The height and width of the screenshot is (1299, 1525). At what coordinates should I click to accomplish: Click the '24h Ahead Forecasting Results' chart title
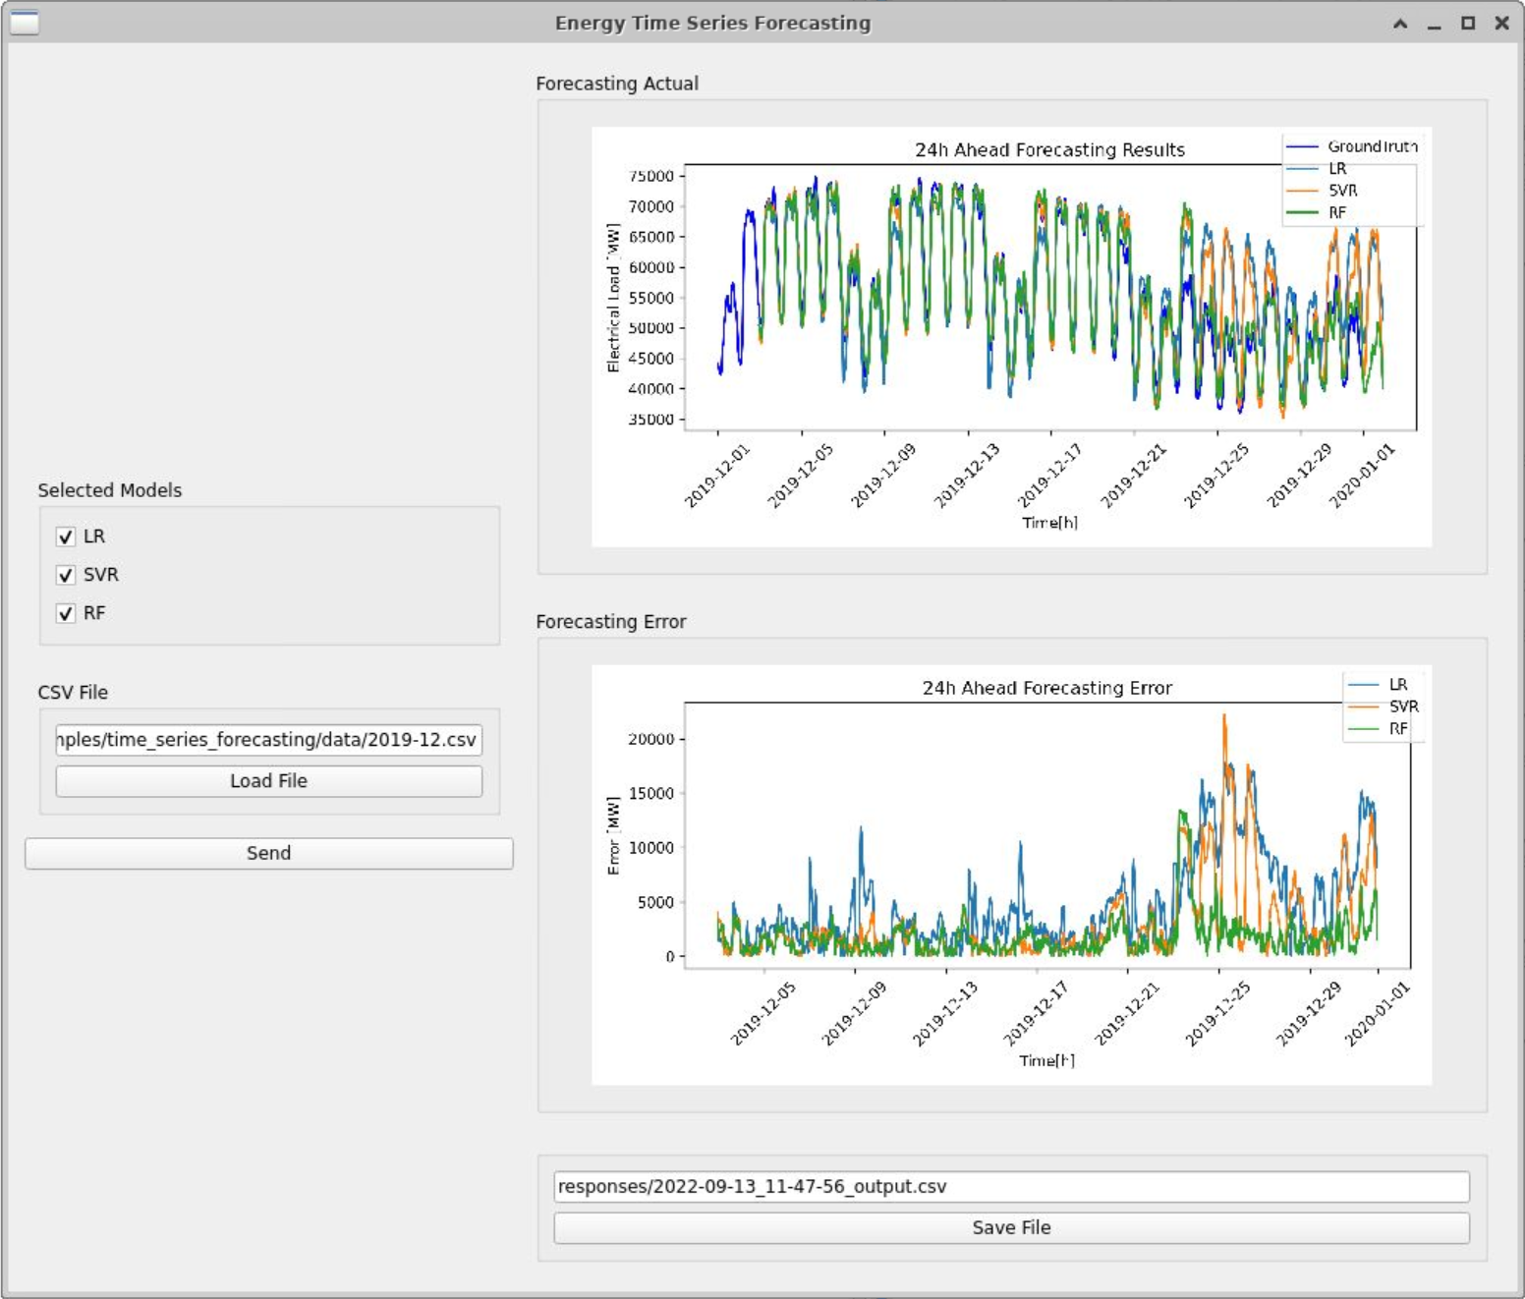click(x=1049, y=150)
